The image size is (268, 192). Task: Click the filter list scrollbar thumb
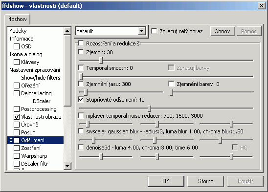click(x=67, y=70)
